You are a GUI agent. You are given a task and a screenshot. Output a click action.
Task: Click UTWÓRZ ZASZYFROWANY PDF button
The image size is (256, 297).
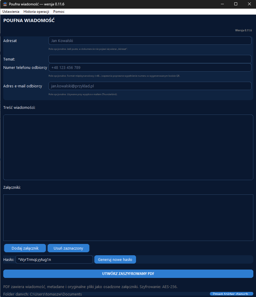pos(128,274)
